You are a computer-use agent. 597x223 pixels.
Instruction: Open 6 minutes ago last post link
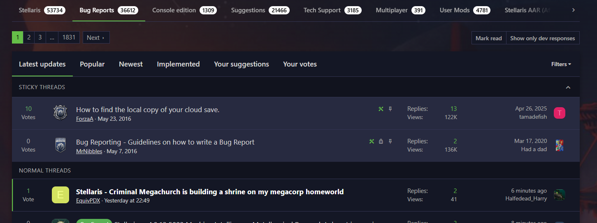tap(529, 191)
